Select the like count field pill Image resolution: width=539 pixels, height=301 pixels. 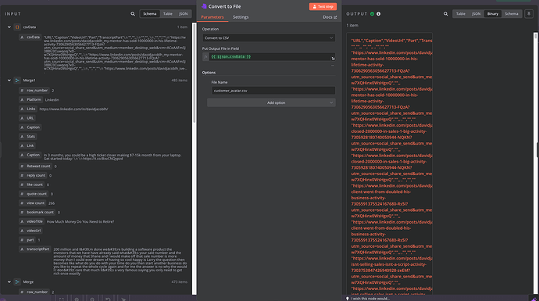(x=32, y=185)
